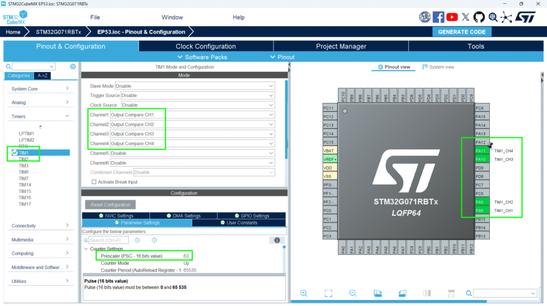Click the GENERATE CODE button

pos(462,32)
